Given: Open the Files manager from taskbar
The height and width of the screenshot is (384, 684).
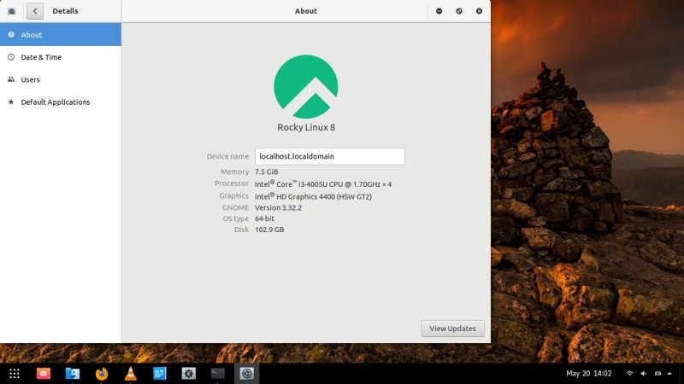Looking at the screenshot, I should pyautogui.click(x=73, y=373).
